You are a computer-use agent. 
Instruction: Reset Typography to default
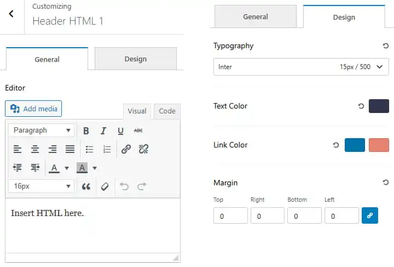[x=385, y=46]
